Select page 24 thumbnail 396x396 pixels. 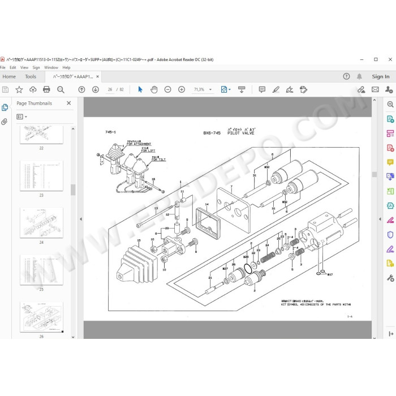pyautogui.click(x=41, y=223)
